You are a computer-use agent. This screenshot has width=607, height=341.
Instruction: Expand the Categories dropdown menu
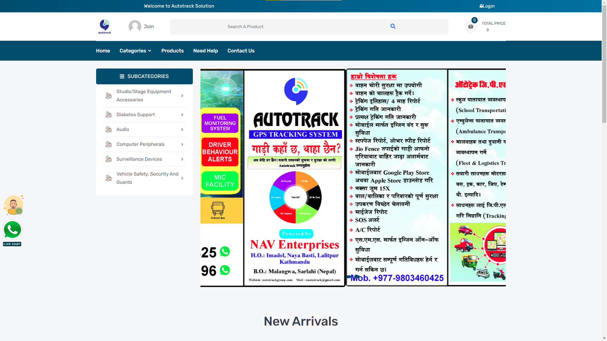(135, 51)
